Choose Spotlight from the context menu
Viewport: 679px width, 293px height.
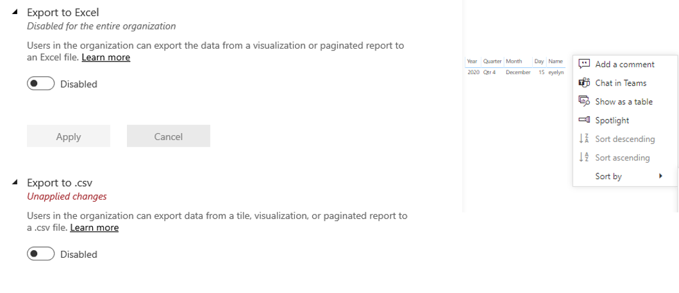625,120
